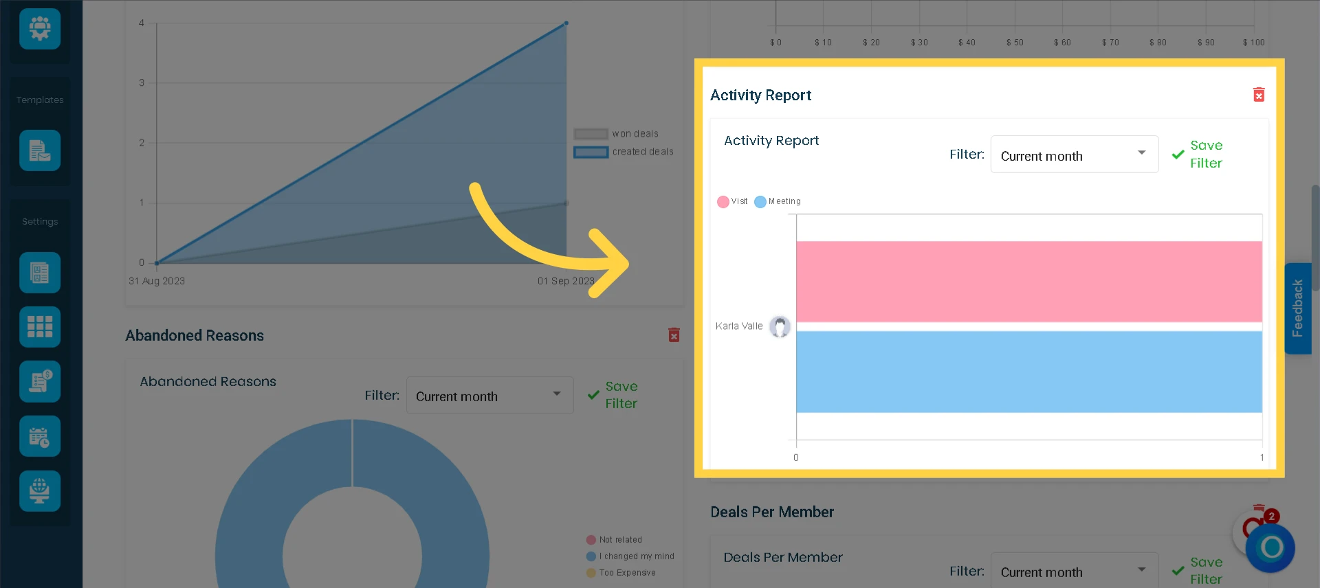
Task: Open the team management icon atop the sidebar
Action: tap(40, 29)
